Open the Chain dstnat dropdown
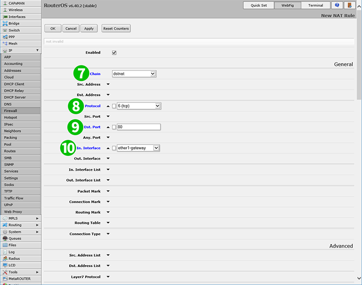Viewport: 362px width, 285px height. point(134,74)
